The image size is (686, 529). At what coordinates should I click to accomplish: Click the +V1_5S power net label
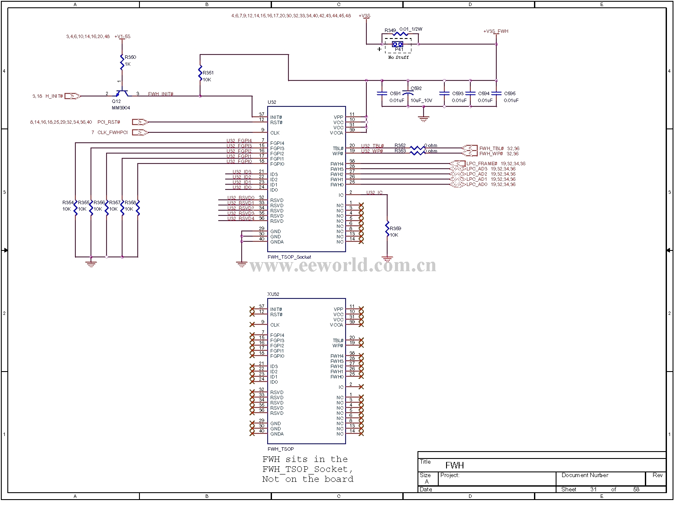123,37
